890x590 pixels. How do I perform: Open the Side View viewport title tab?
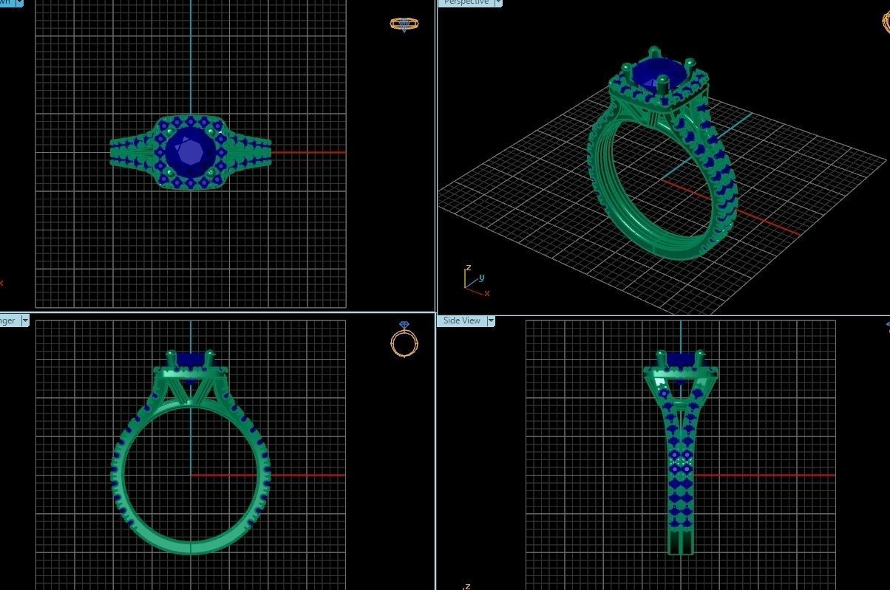(x=461, y=320)
